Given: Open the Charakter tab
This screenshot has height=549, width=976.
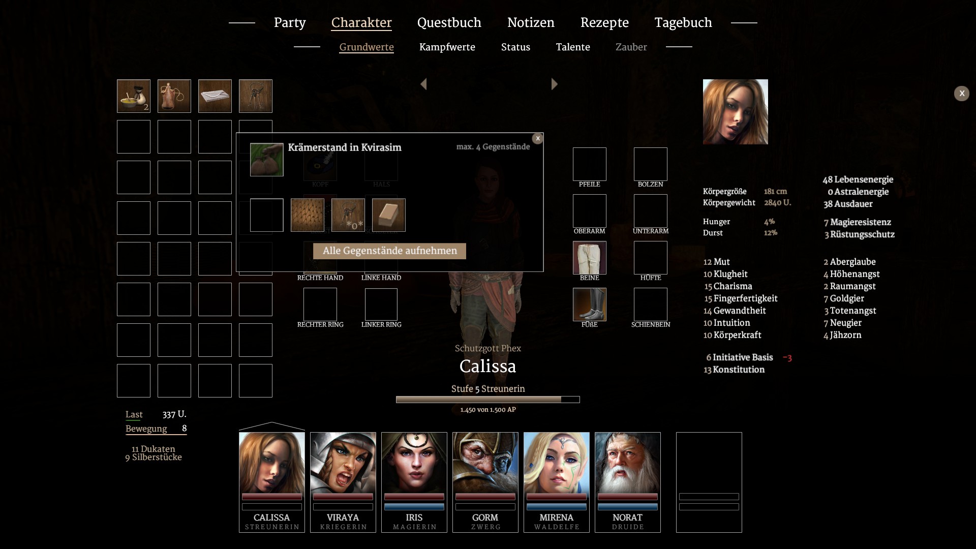Looking at the screenshot, I should click(x=361, y=23).
